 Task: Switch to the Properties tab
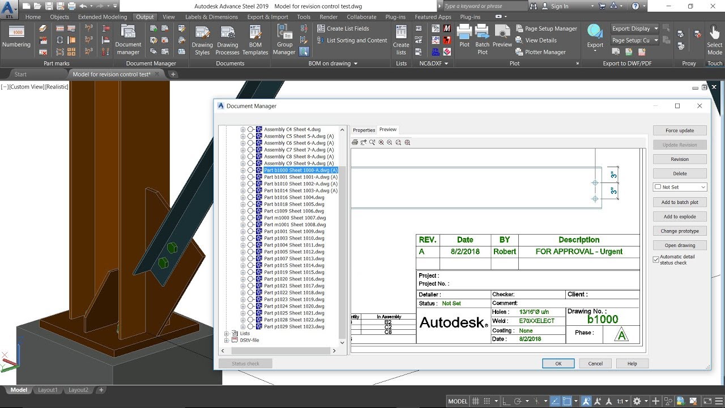click(364, 130)
